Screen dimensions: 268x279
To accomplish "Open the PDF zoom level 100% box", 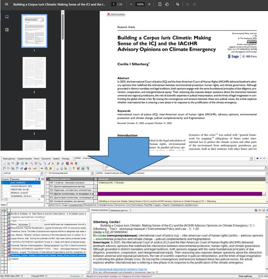I will (x=140, y=4).
